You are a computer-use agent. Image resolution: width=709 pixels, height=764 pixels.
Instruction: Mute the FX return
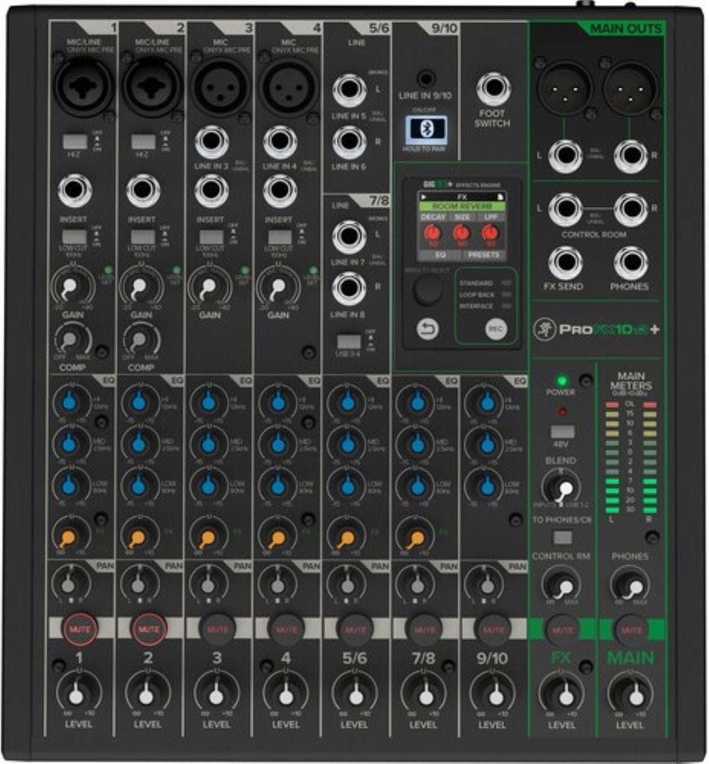[x=562, y=630]
